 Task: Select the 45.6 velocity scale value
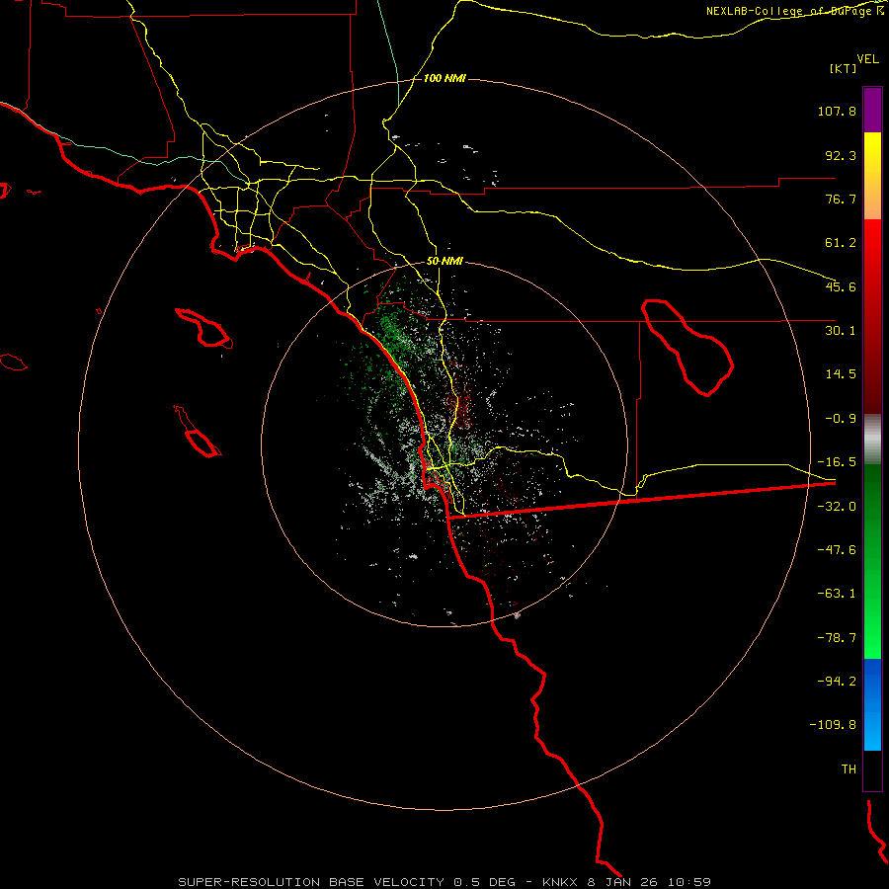(x=841, y=286)
